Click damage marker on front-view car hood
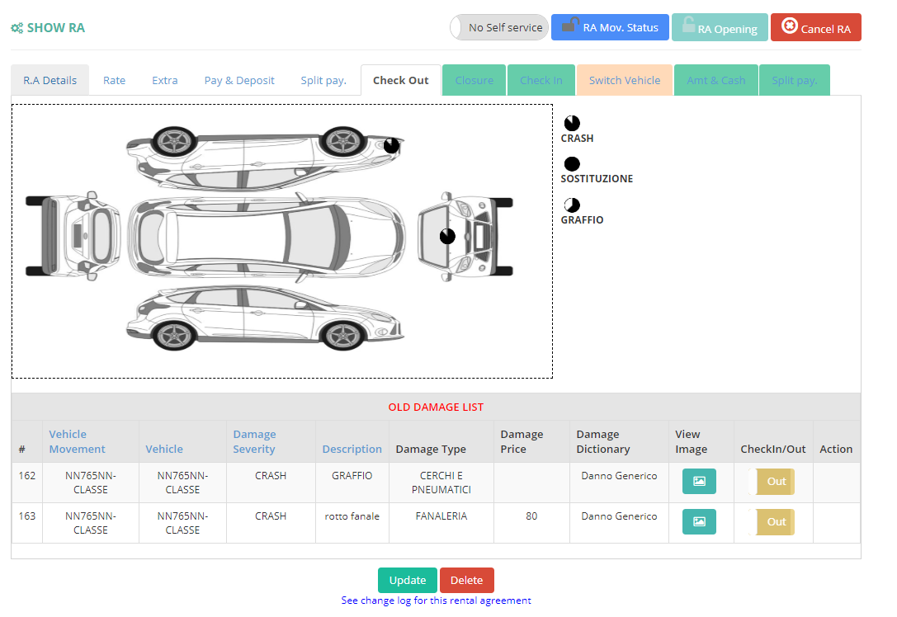The image size is (897, 617). pyautogui.click(x=447, y=236)
